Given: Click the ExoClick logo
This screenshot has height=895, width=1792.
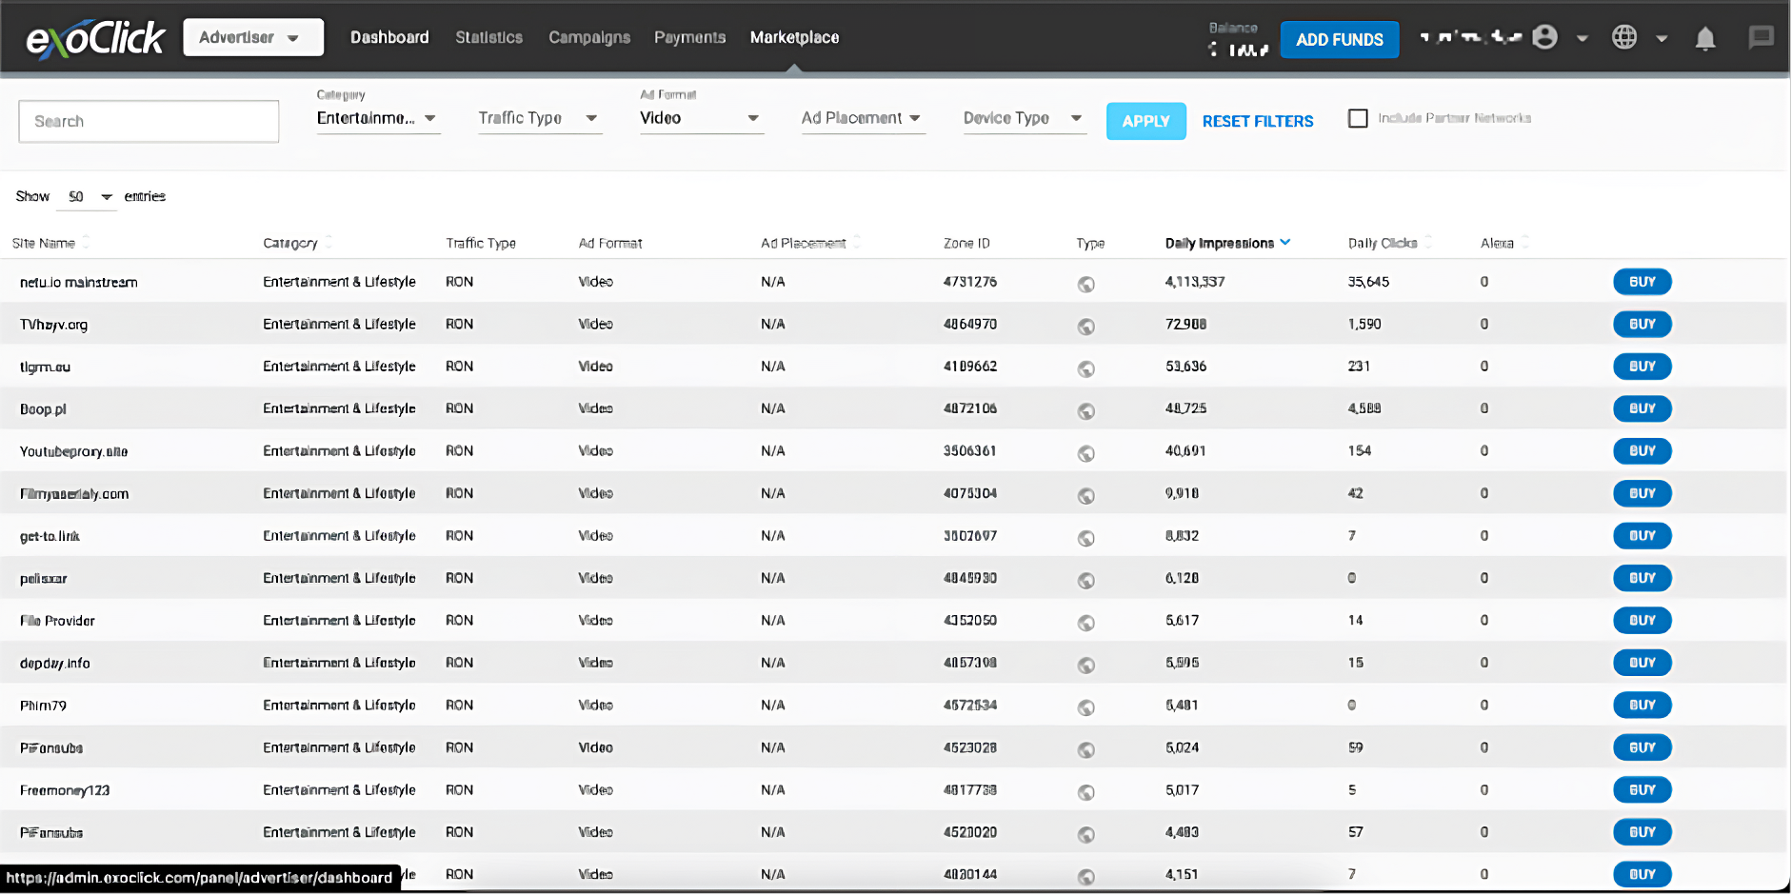Looking at the screenshot, I should pos(95,39).
